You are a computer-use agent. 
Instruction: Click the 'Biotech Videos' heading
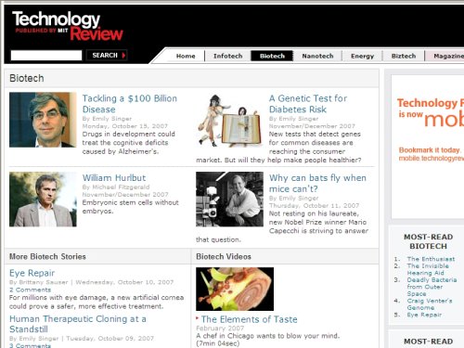click(x=224, y=256)
